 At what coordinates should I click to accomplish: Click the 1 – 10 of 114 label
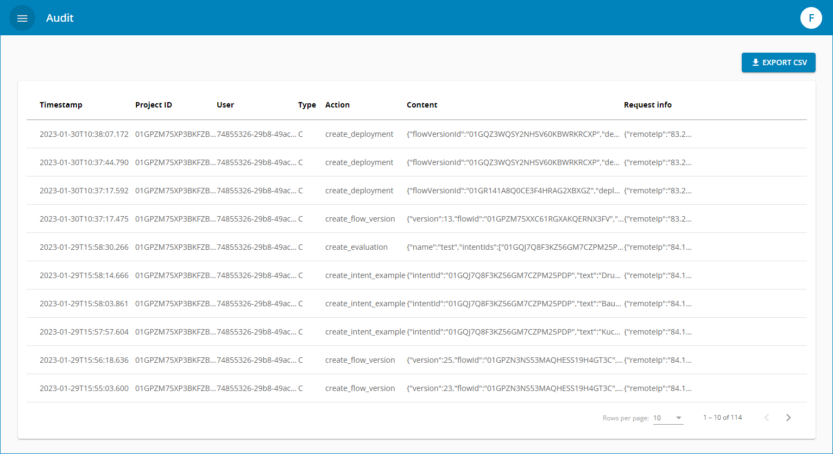click(x=722, y=418)
